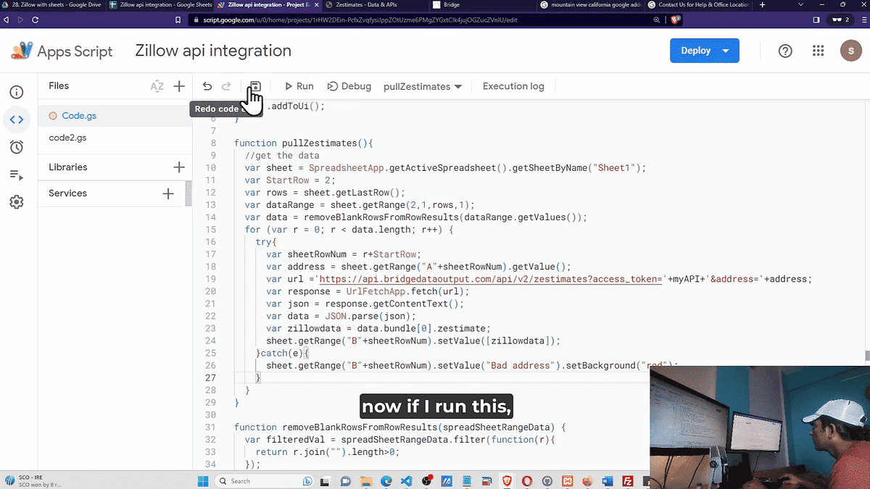Viewport: 870px width, 489px height.
Task: Open Word from taskbar
Action: tap(608, 480)
